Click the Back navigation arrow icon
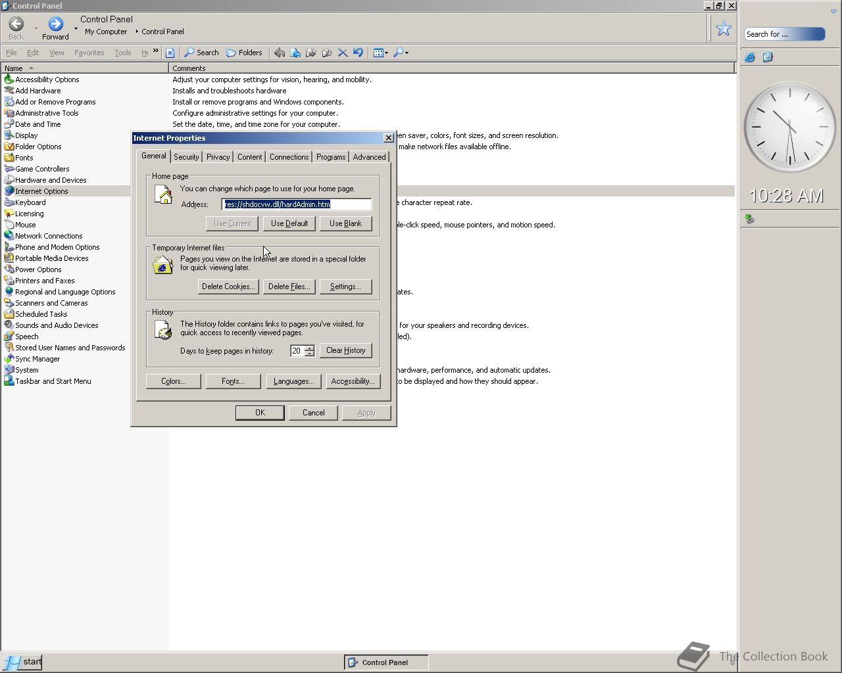The height and width of the screenshot is (673, 842). coord(16,24)
